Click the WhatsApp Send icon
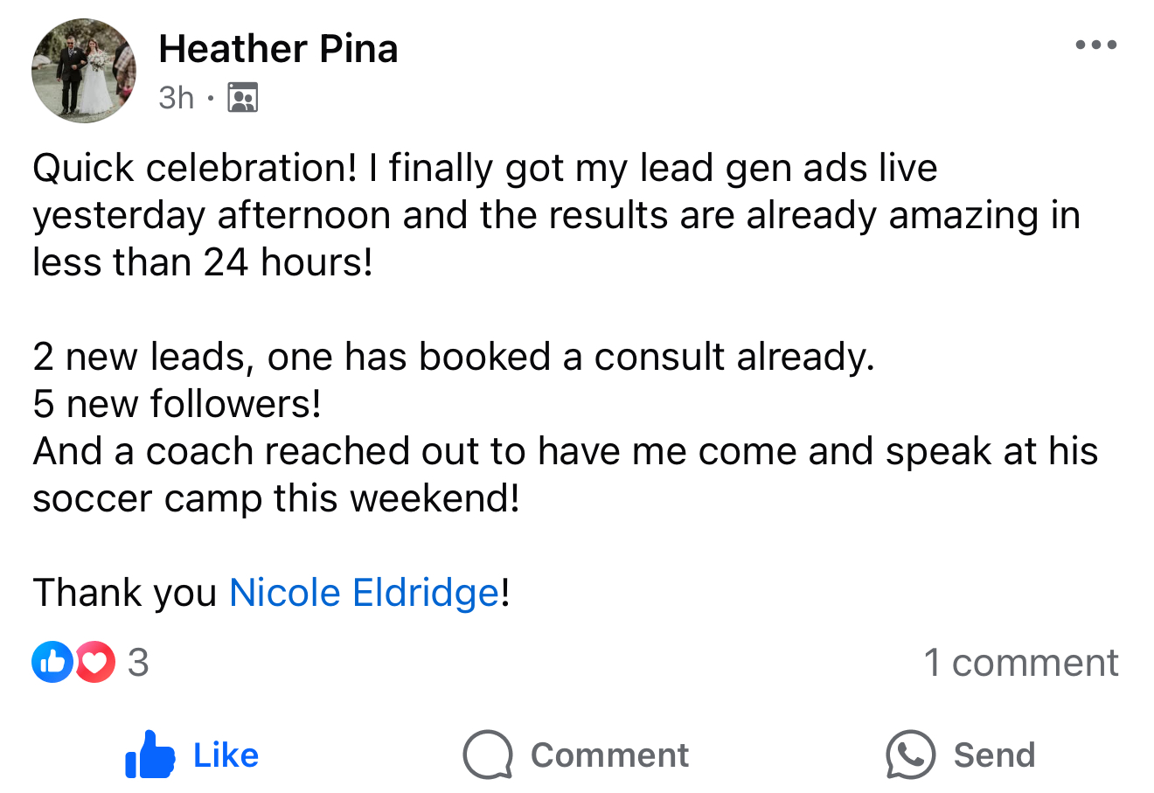1154x793 pixels. pos(910,755)
